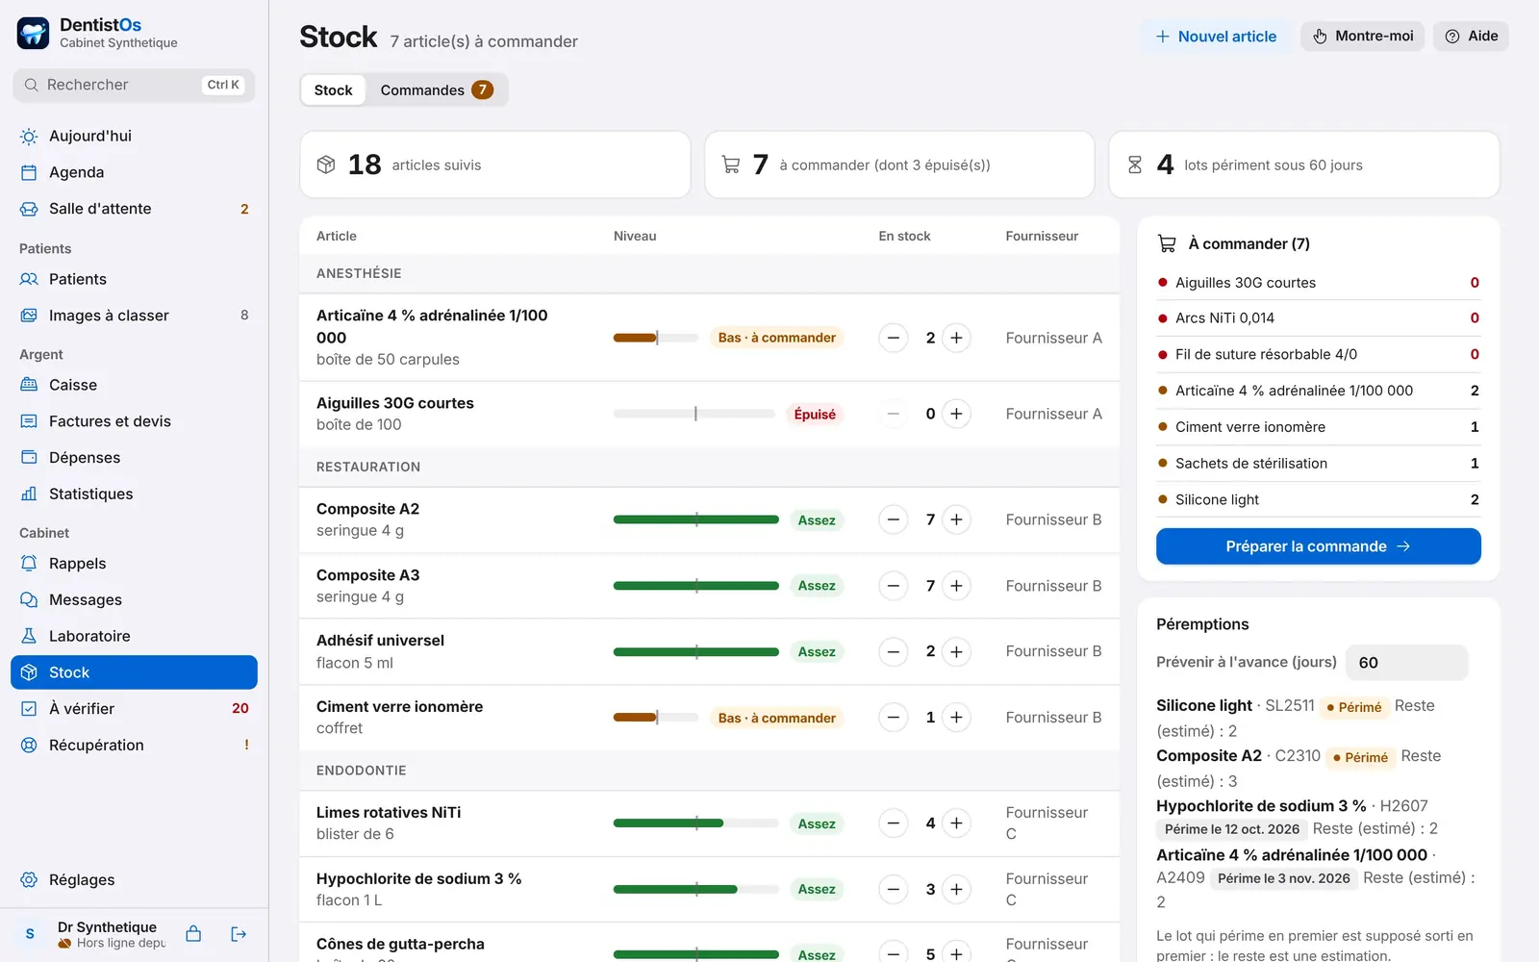Open Récupération
This screenshot has height=962, width=1539.
pos(134,746)
